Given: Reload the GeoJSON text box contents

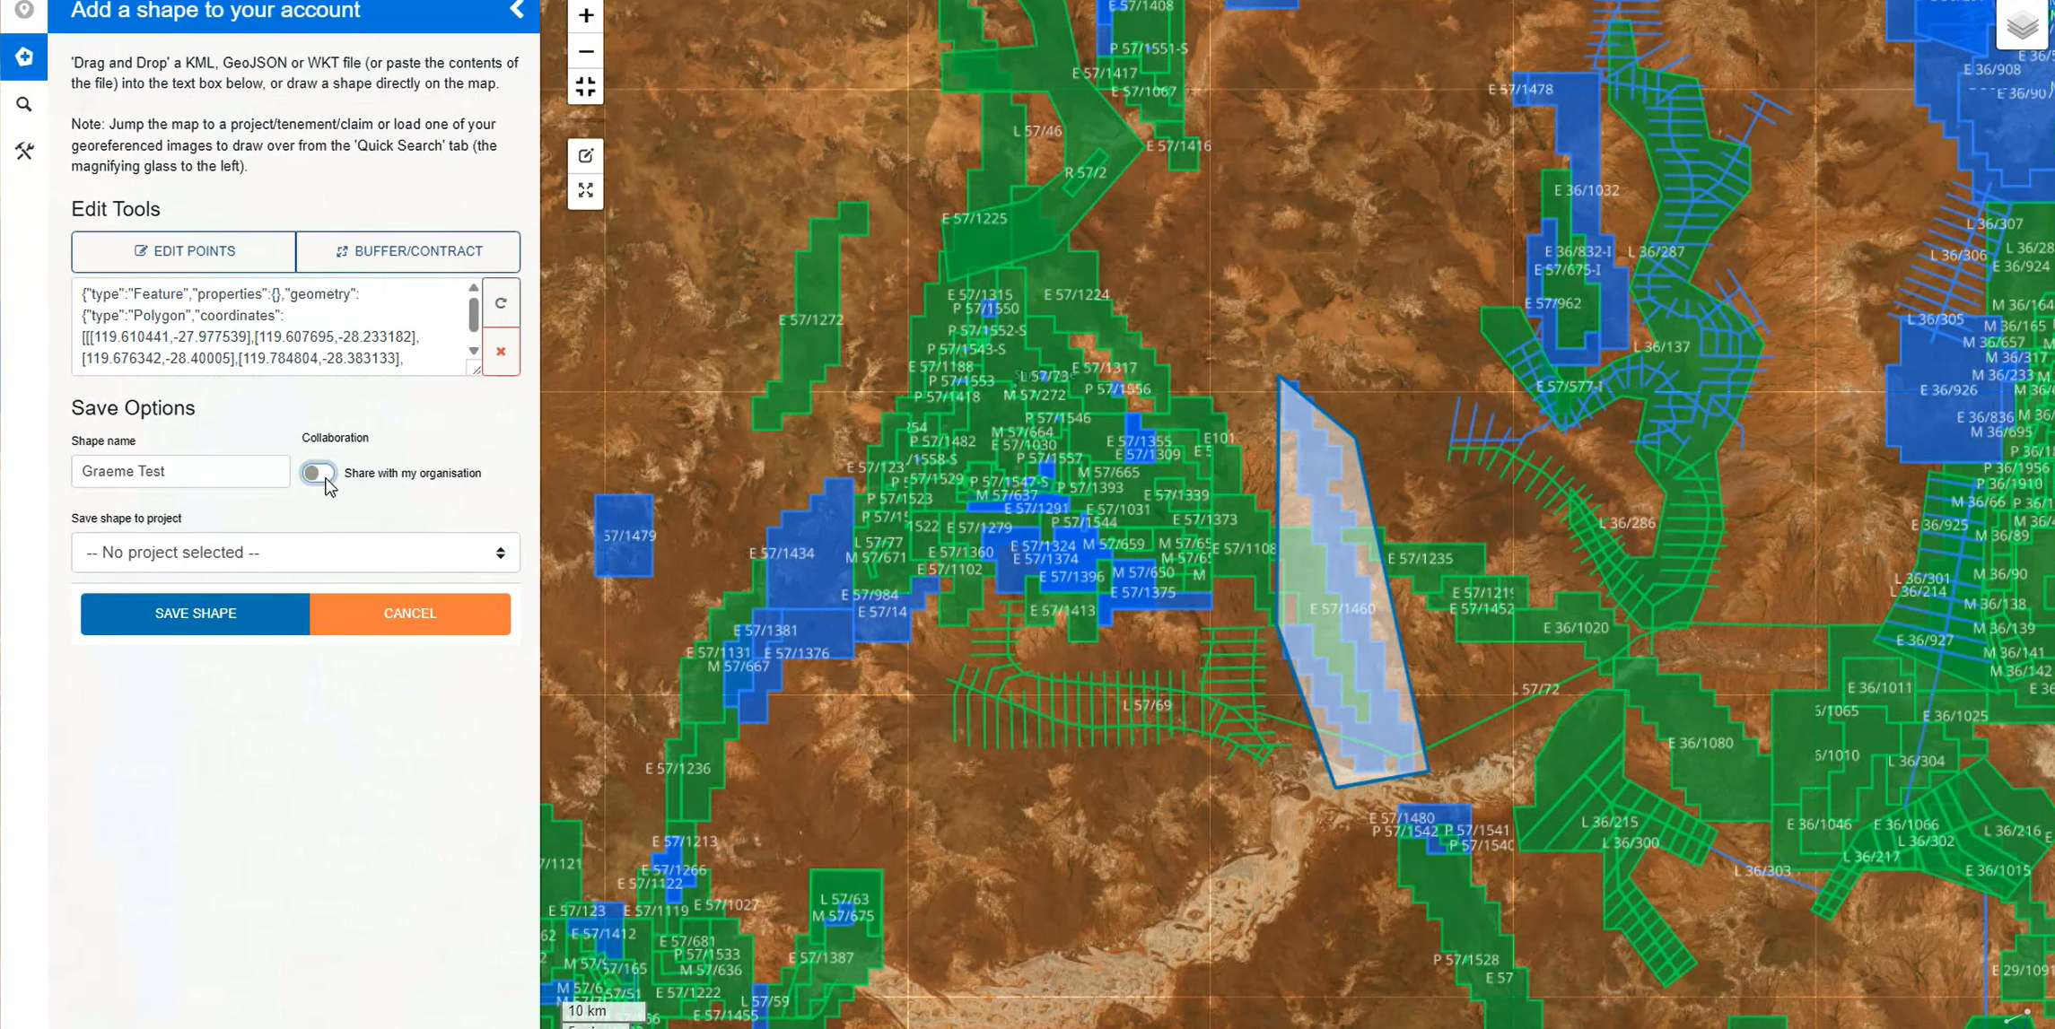Looking at the screenshot, I should pyautogui.click(x=501, y=303).
